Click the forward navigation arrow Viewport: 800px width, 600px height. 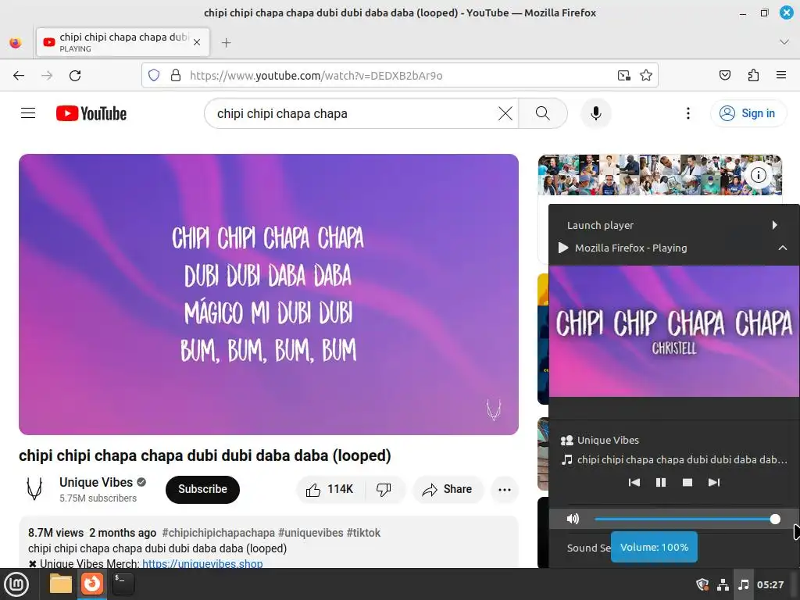[47, 76]
